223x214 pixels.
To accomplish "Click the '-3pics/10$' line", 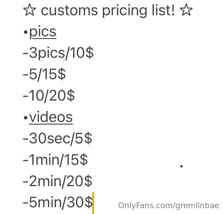I will tap(58, 53).
